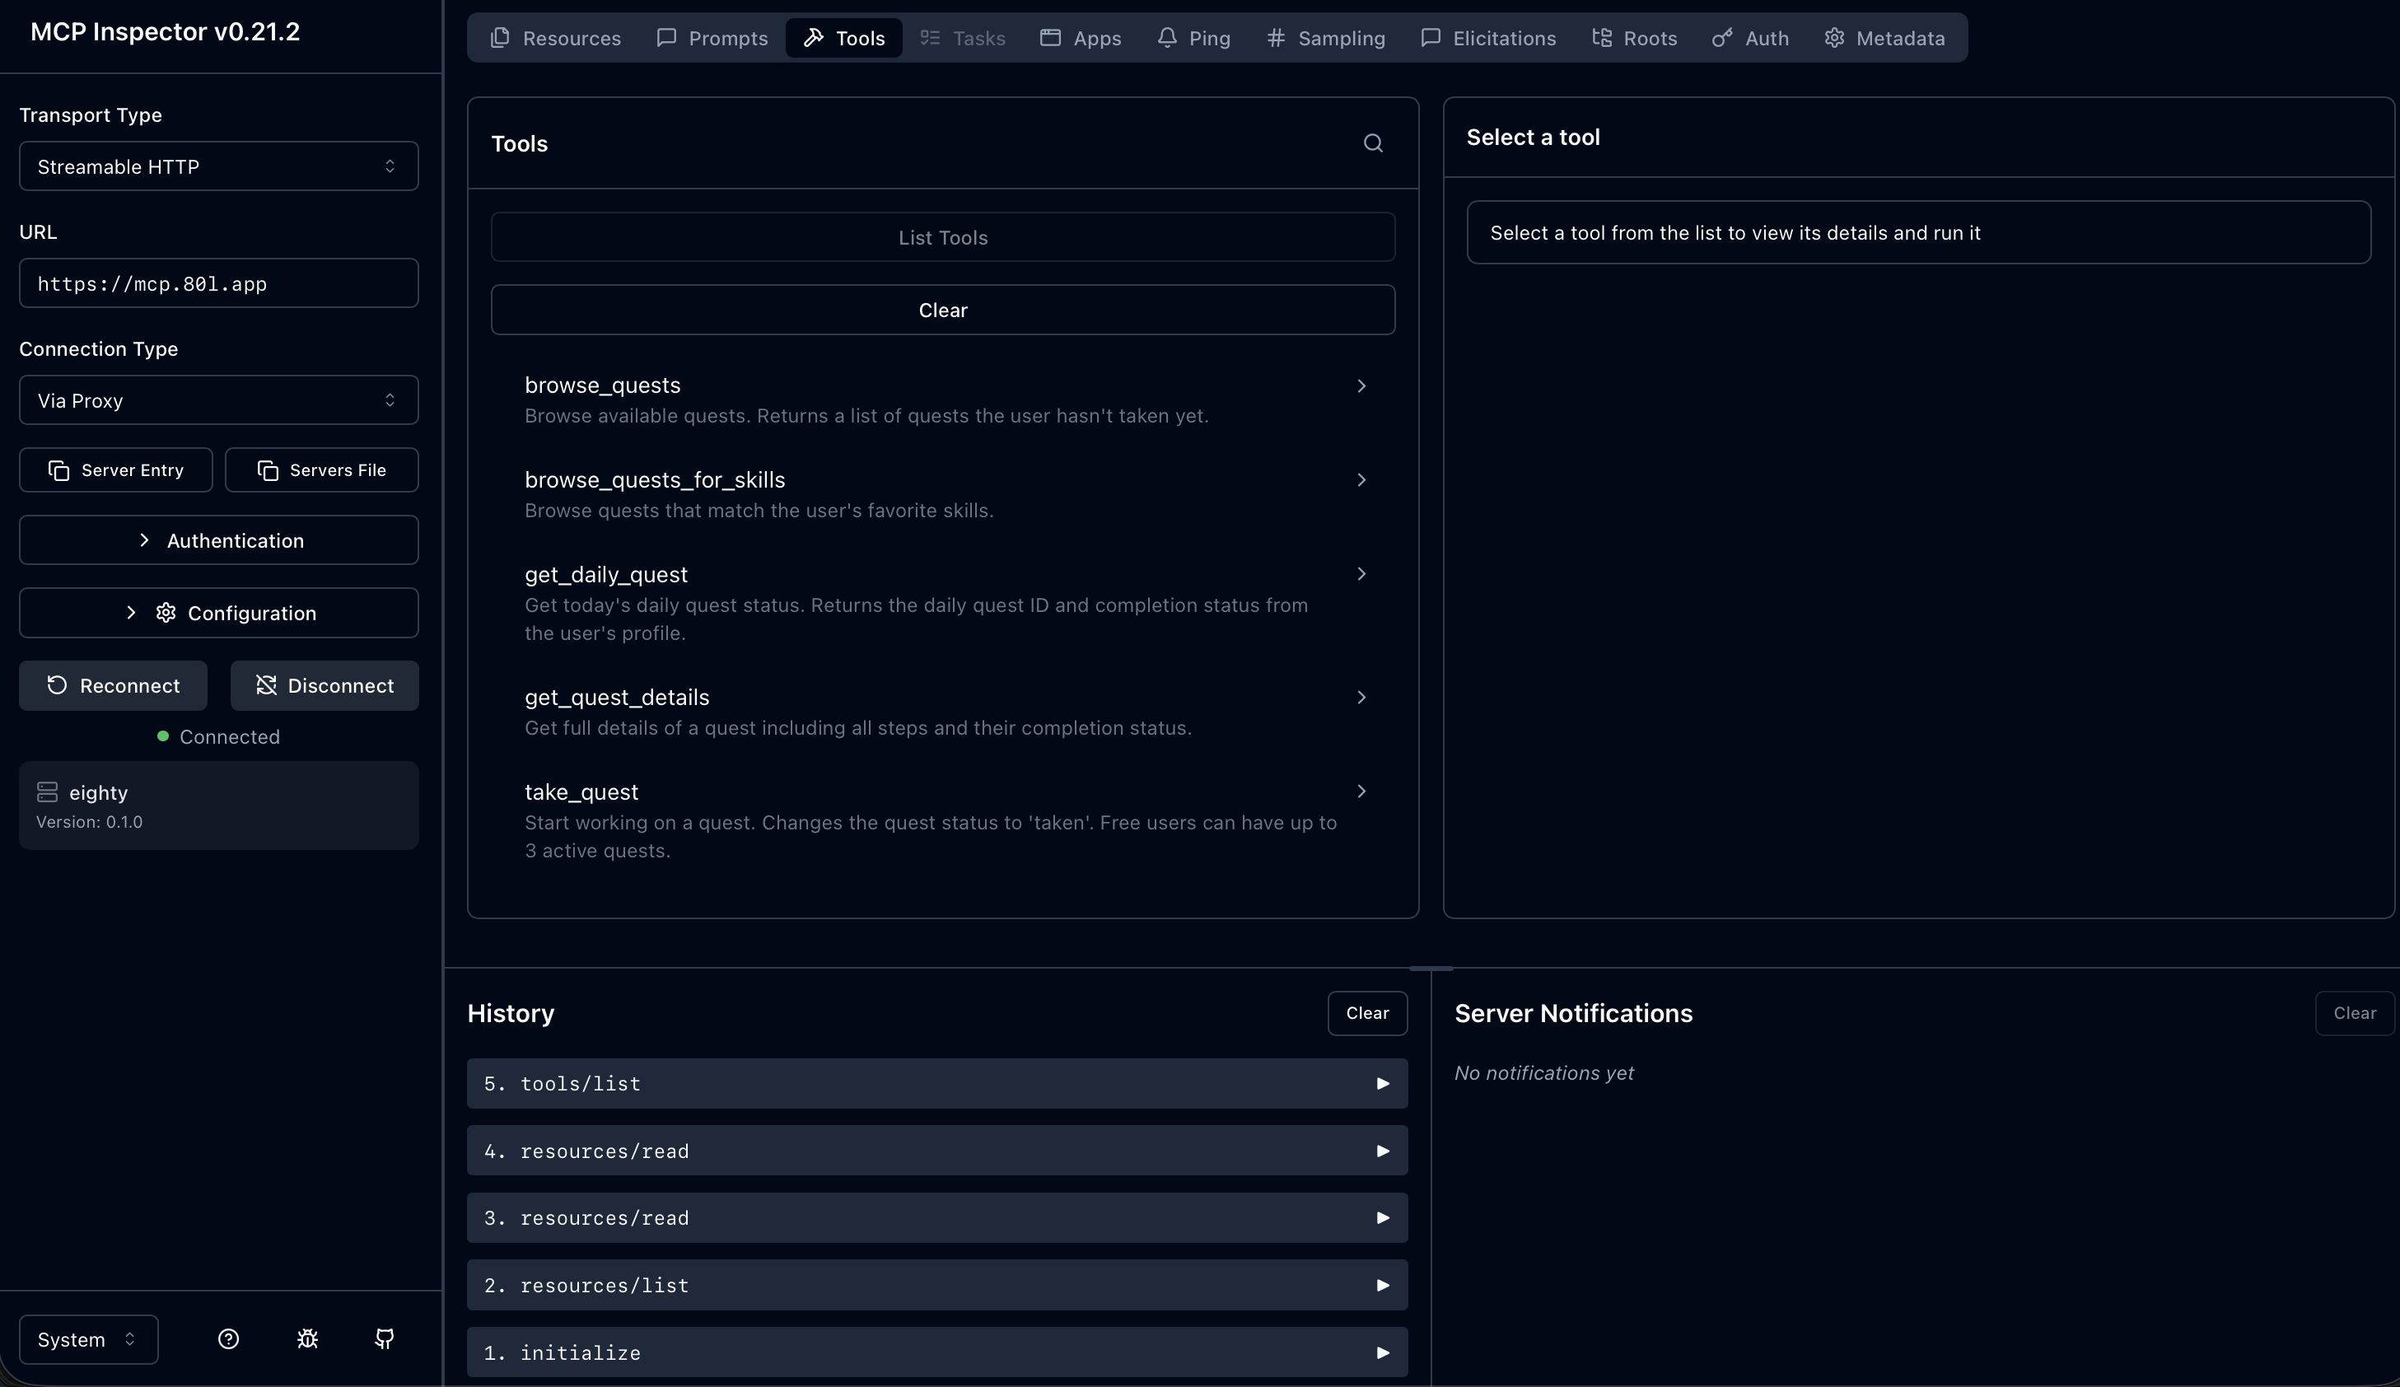
Task: Open the help question-mark icon
Action: [229, 1338]
